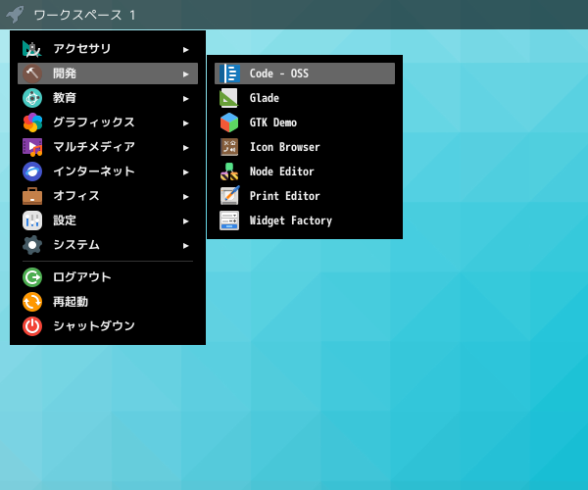
Task: Open the グラフィックス menu category
Action: [108, 122]
